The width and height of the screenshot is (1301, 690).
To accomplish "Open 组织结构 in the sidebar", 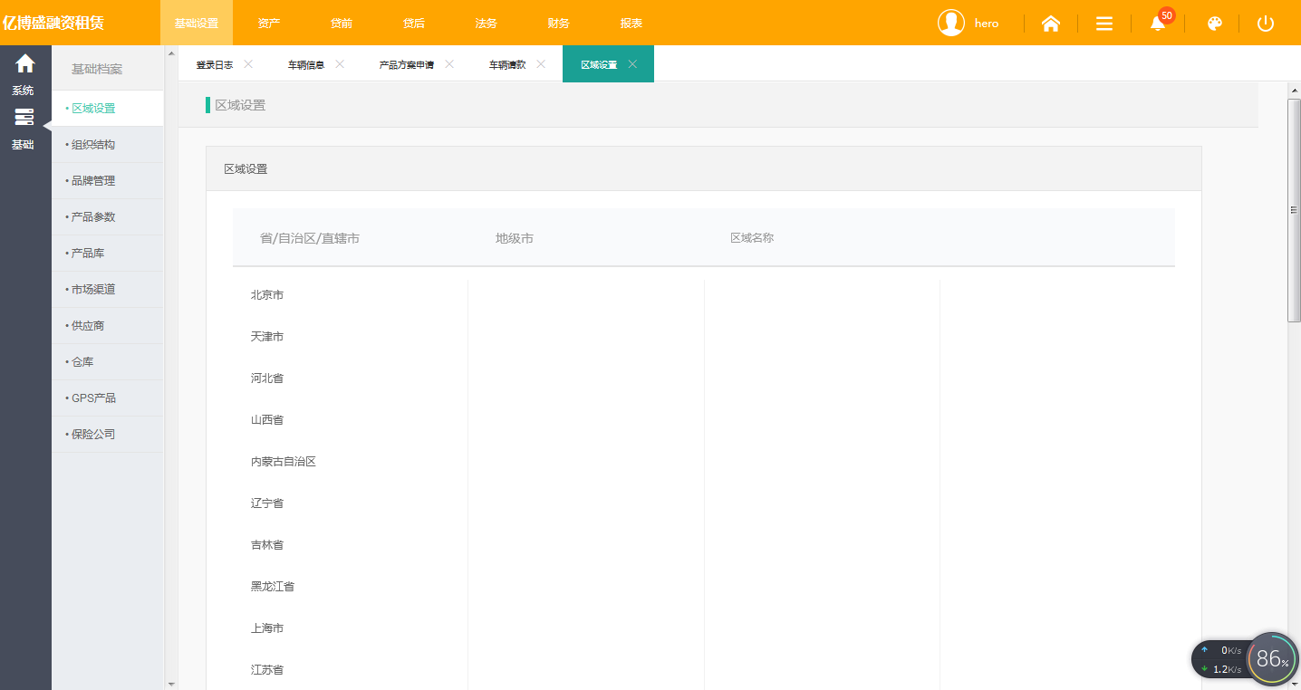I will click(x=93, y=145).
